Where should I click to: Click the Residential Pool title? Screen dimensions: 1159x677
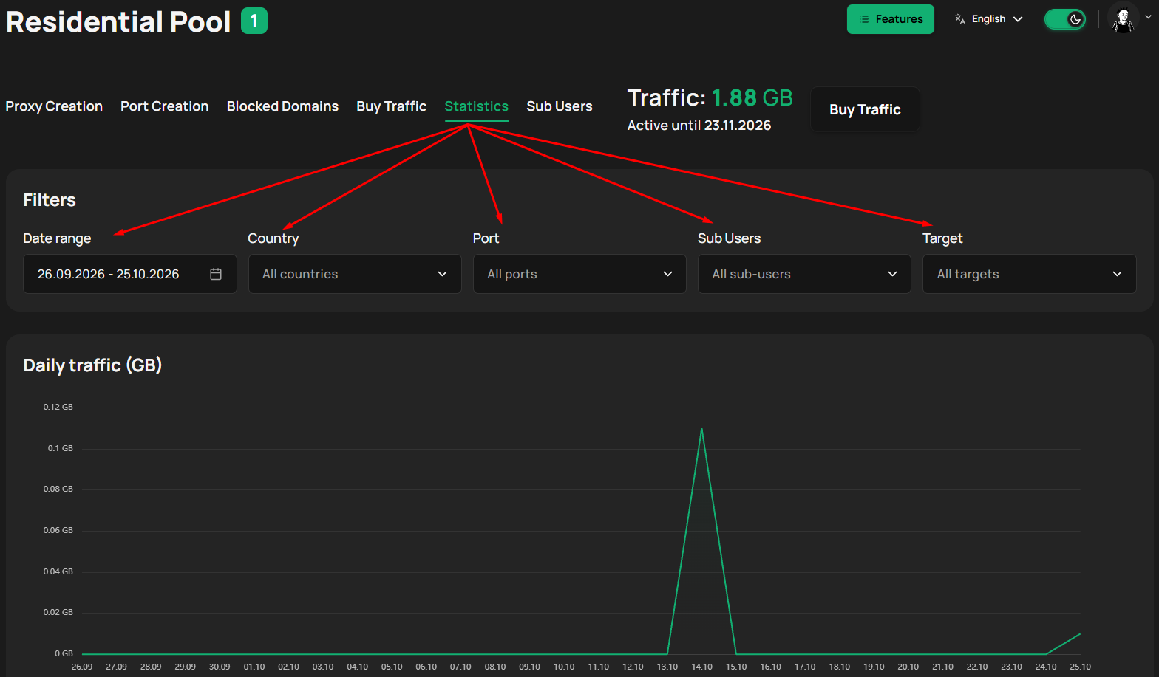118,21
